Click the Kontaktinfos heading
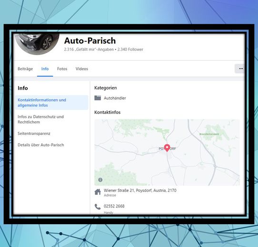Image resolution: width=258 pixels, height=247 pixels. 107,112
